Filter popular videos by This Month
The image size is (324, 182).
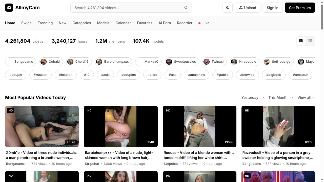(278, 98)
